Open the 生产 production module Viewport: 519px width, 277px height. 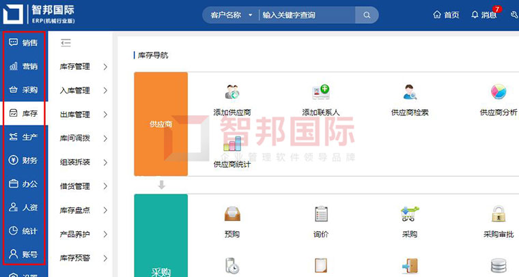[x=23, y=137]
